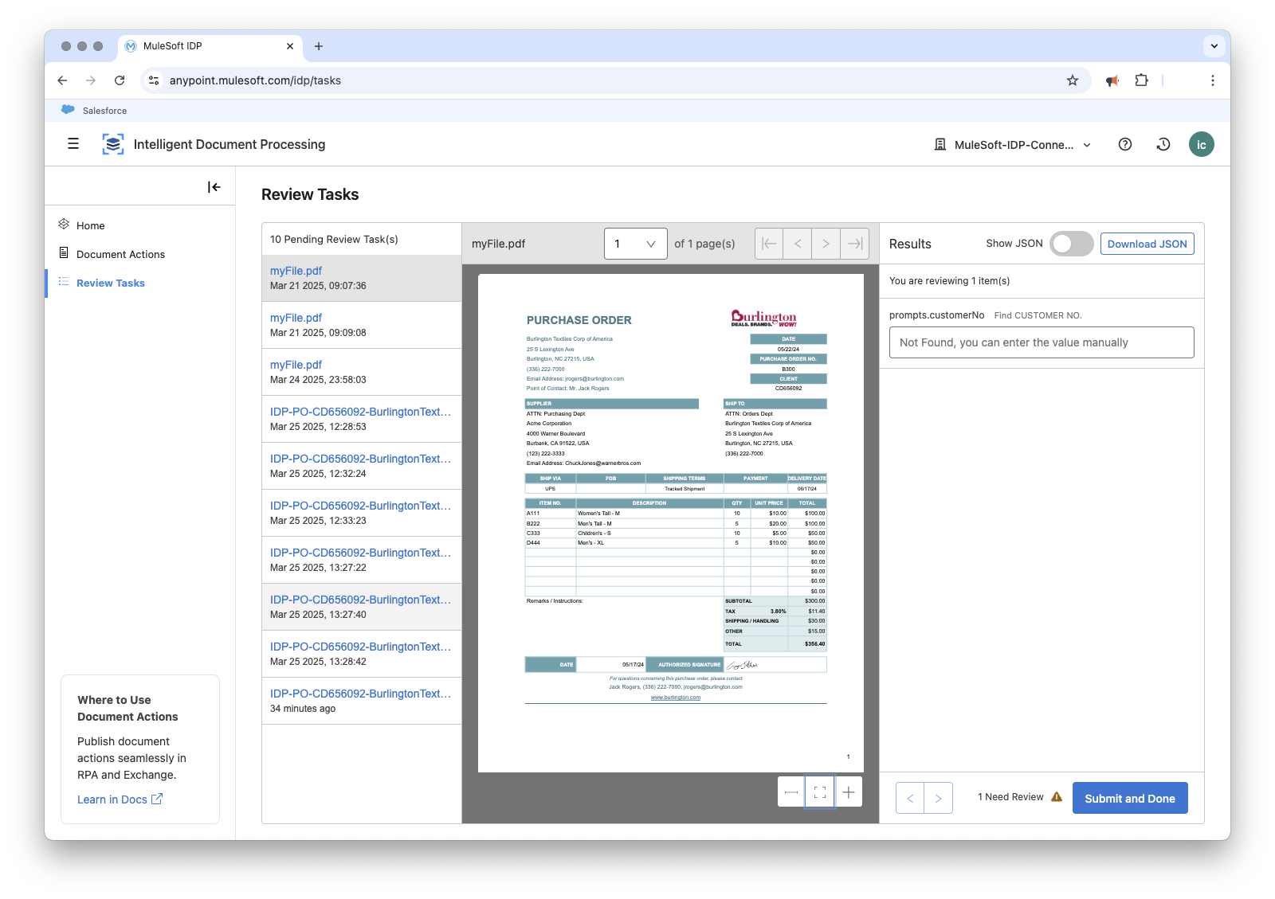This screenshot has height=899, width=1275.
Task: Open the user avatar profile icon
Action: click(1202, 144)
